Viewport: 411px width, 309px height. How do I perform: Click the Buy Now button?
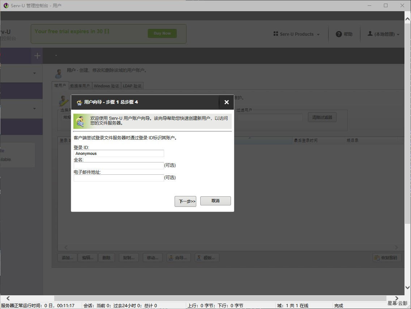coord(162,34)
